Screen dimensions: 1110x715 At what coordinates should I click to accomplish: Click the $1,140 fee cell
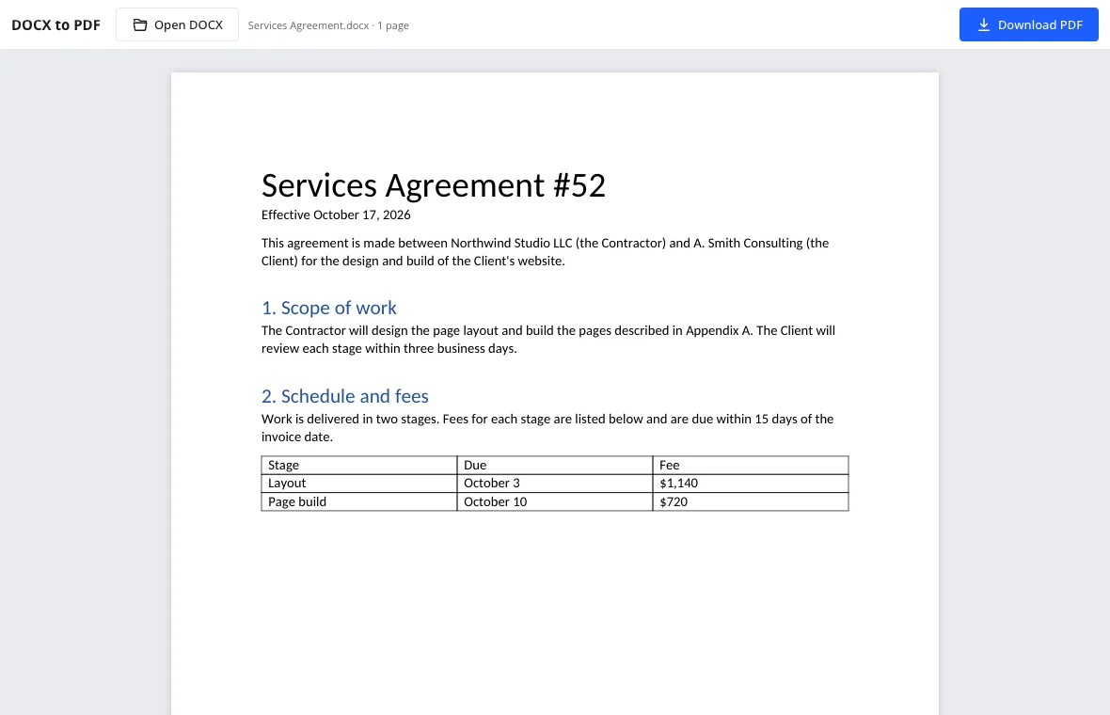751,484
